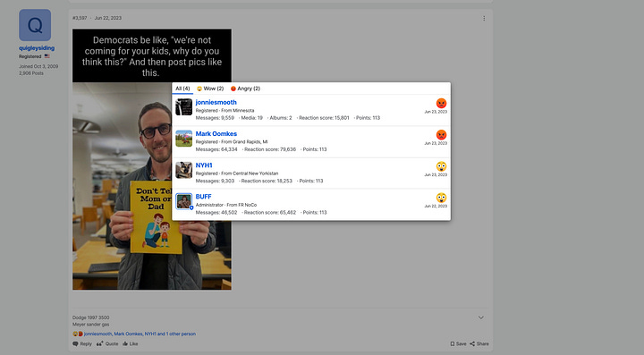This screenshot has height=355, width=644.
Task: Click the Jun 22, 2023 post date
Action: (108, 18)
